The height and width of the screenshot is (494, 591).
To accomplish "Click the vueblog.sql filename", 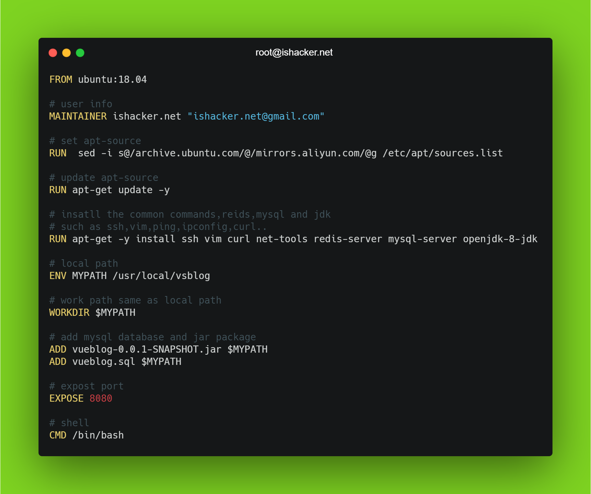I will [104, 361].
